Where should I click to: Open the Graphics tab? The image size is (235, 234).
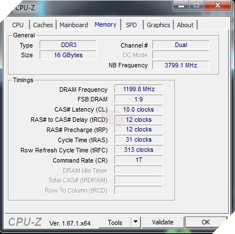(159, 25)
